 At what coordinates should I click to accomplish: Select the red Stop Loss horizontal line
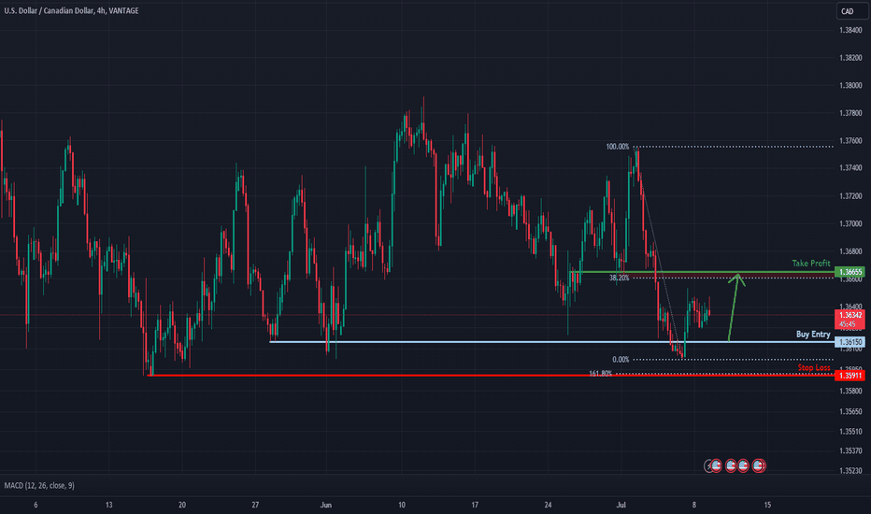click(491, 376)
